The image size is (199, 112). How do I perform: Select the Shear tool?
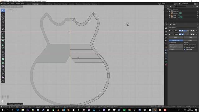[3, 77]
